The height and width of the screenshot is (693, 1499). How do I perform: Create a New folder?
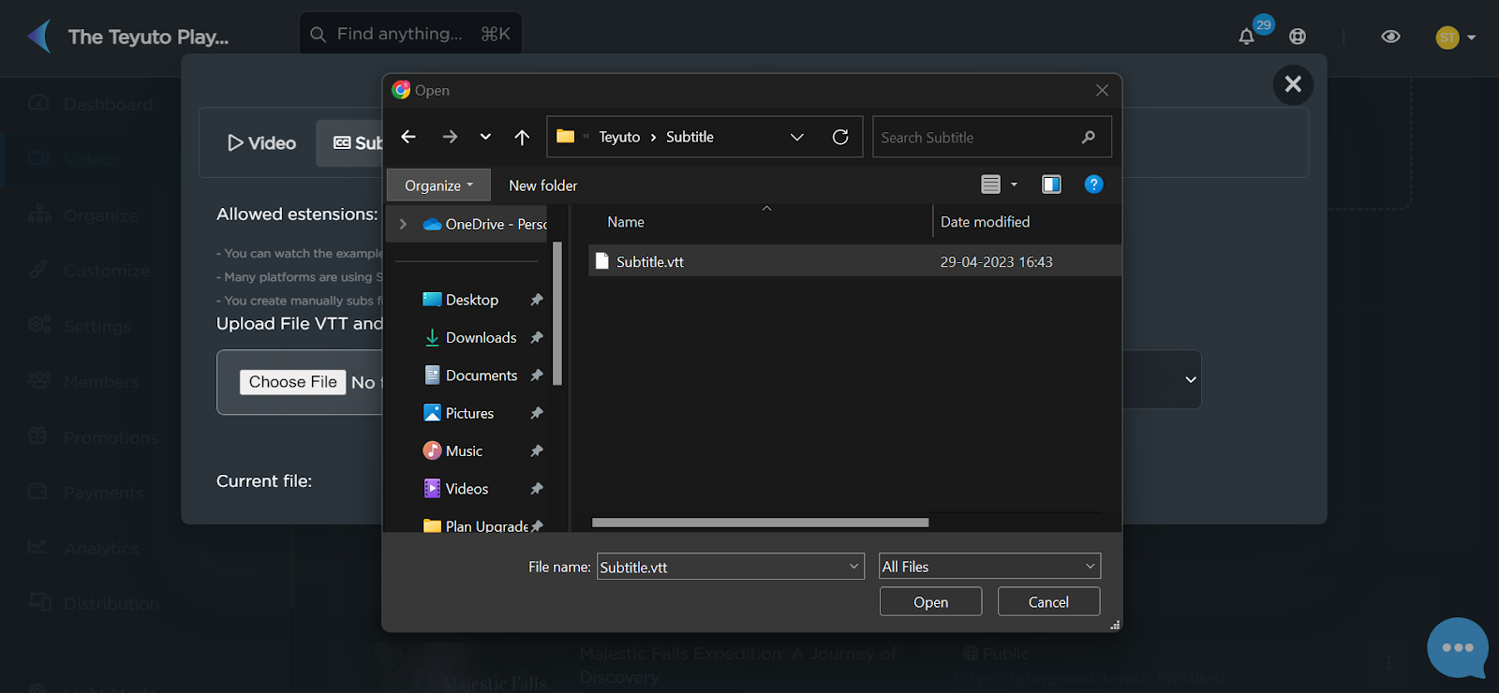click(x=543, y=185)
